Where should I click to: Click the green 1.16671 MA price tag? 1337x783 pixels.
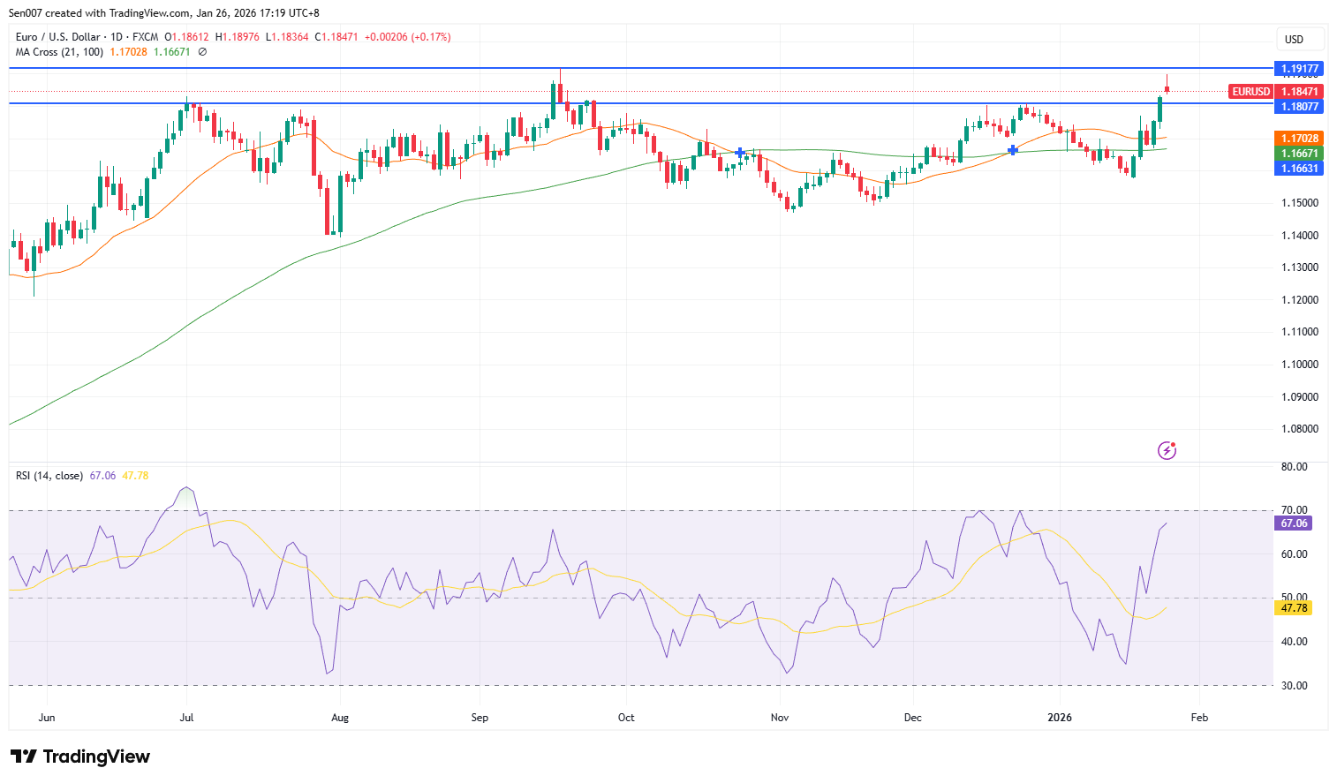[1299, 154]
